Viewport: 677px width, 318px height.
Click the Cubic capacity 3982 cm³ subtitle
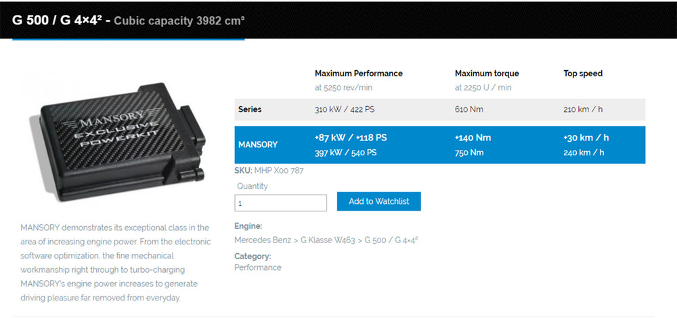point(179,20)
